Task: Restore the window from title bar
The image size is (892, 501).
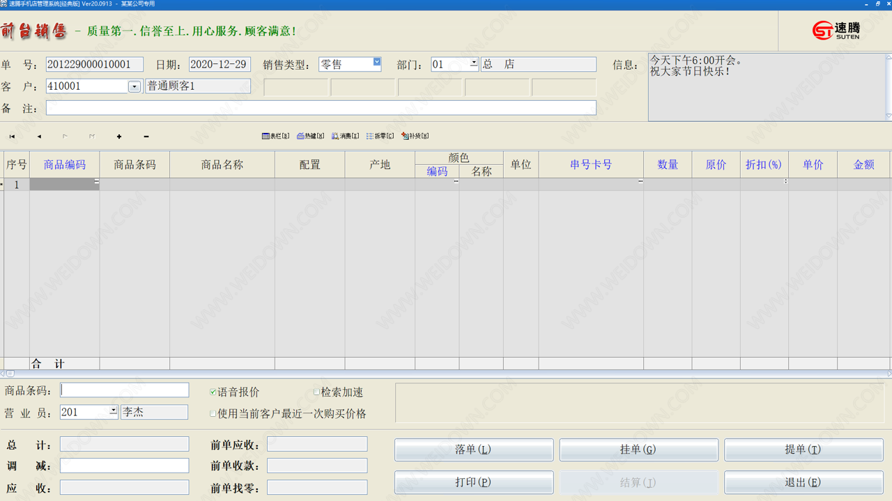Action: click(877, 4)
